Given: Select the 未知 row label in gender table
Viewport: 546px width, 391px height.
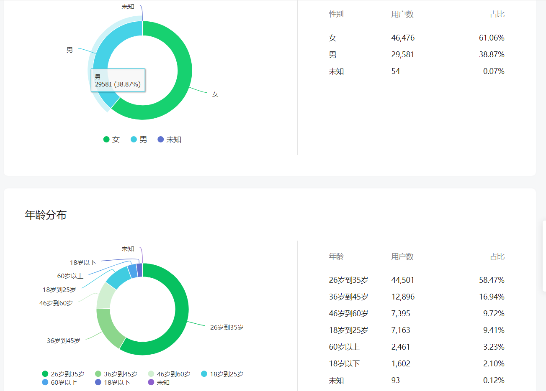Looking at the screenshot, I should point(336,71).
